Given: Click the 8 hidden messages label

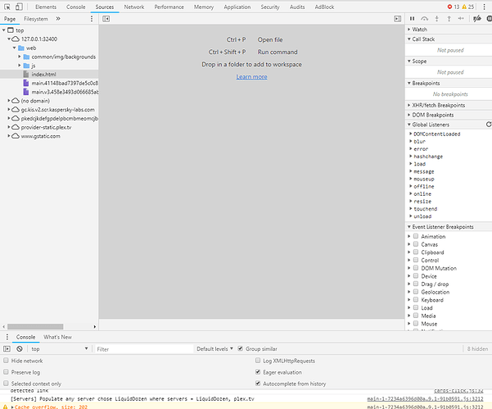Looking at the screenshot, I should (x=477, y=348).
